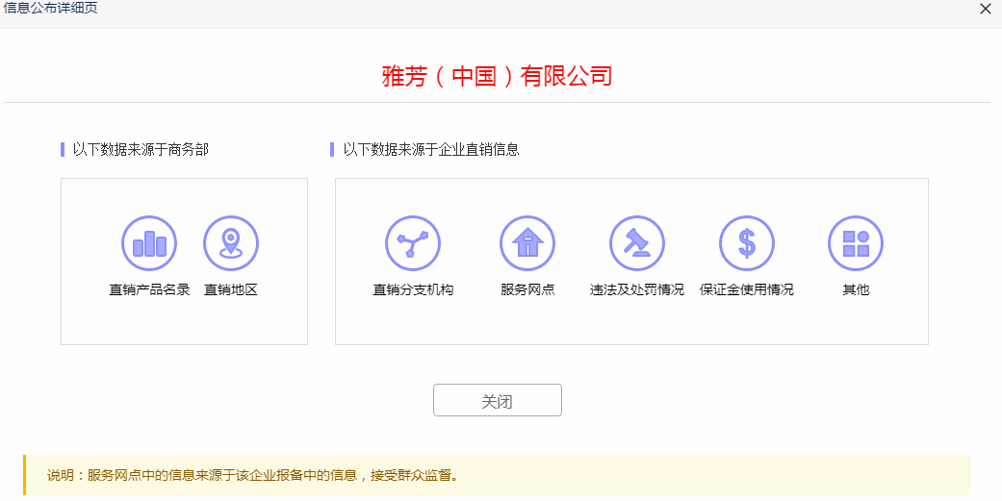Click the 关闭 button
The height and width of the screenshot is (501, 1002).
click(498, 400)
